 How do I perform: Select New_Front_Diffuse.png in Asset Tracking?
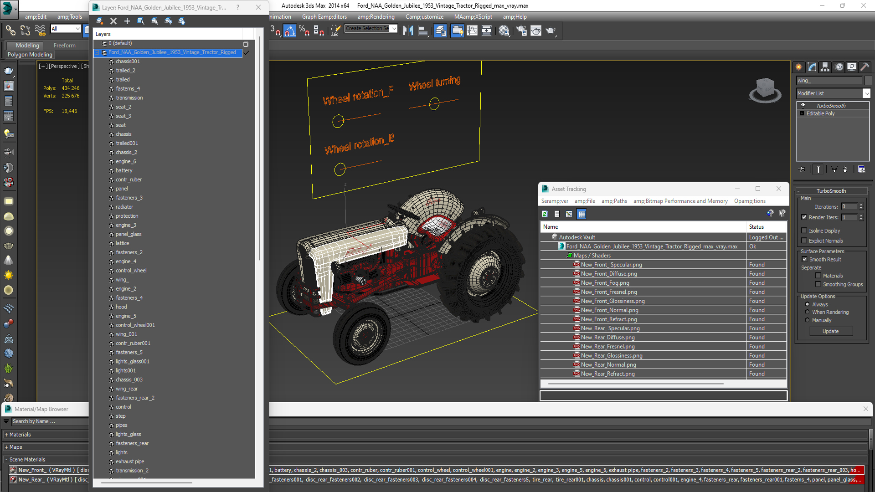pos(608,274)
